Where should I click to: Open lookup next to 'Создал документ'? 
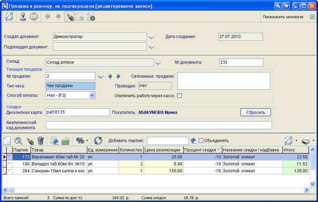click(151, 37)
